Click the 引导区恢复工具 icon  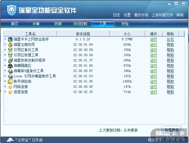(10, 55)
